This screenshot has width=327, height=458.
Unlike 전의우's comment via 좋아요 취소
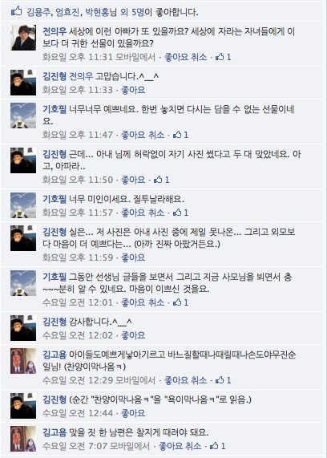tap(185, 57)
